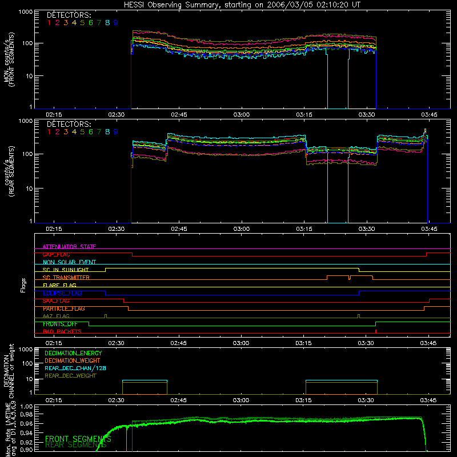Pick detector 3 in rear segments legend
This screenshot has width=457, height=457.
point(66,132)
